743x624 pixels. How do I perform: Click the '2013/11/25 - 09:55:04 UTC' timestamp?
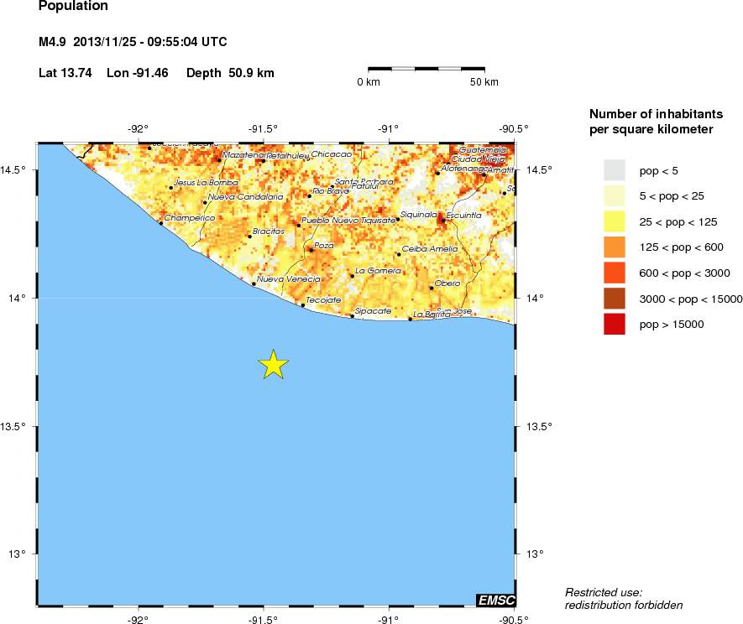point(150,42)
